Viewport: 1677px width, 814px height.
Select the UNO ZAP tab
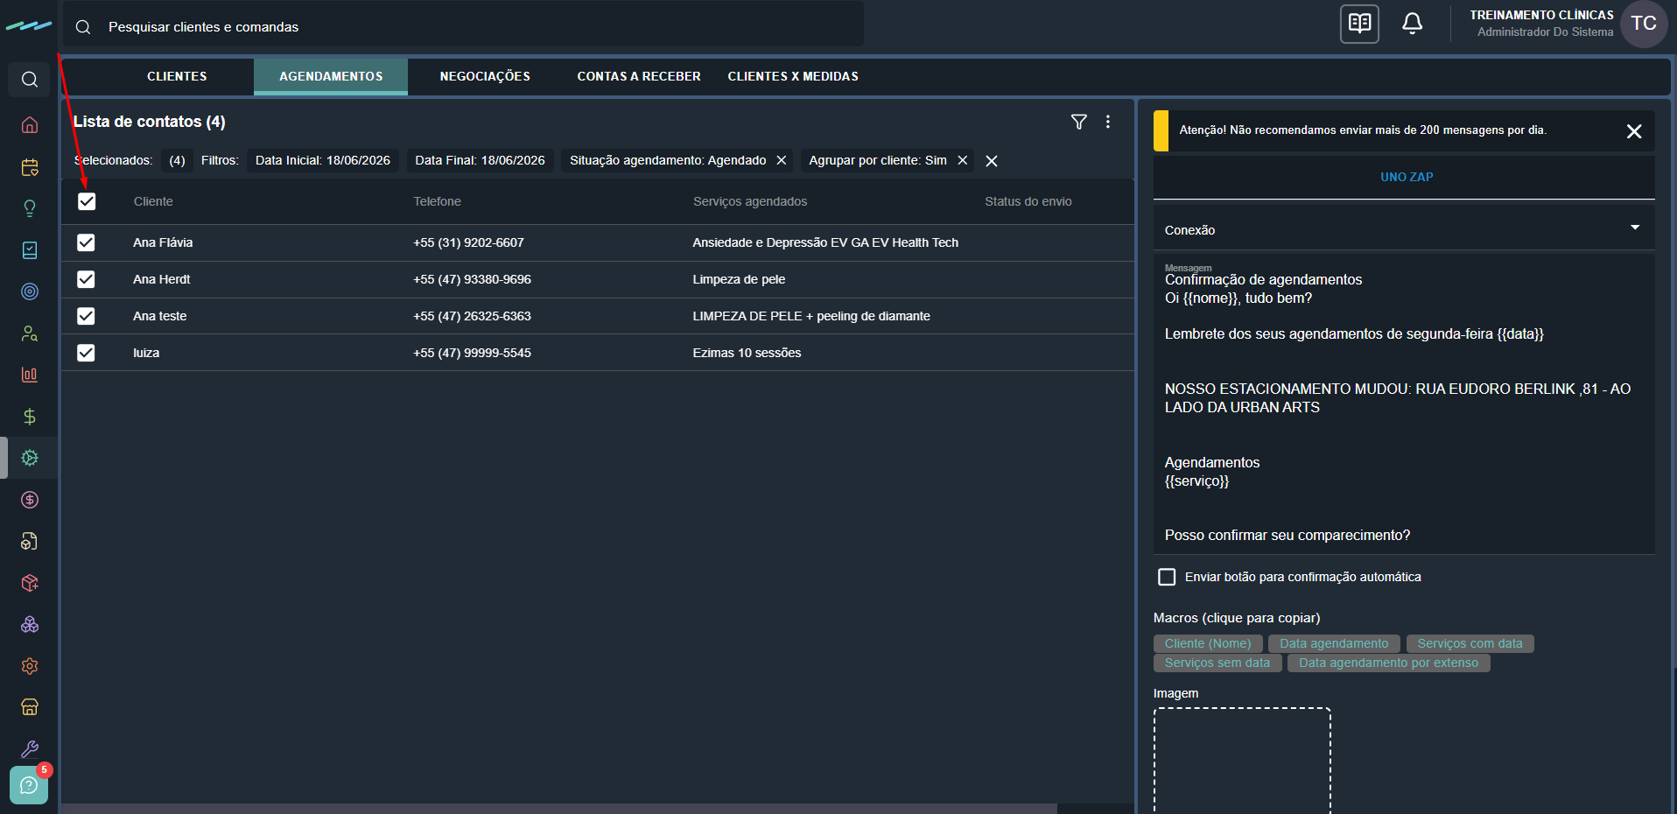[x=1407, y=177]
